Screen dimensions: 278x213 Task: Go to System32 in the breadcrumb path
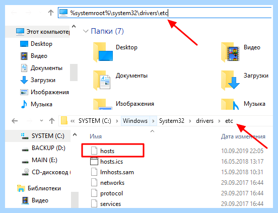(171, 121)
